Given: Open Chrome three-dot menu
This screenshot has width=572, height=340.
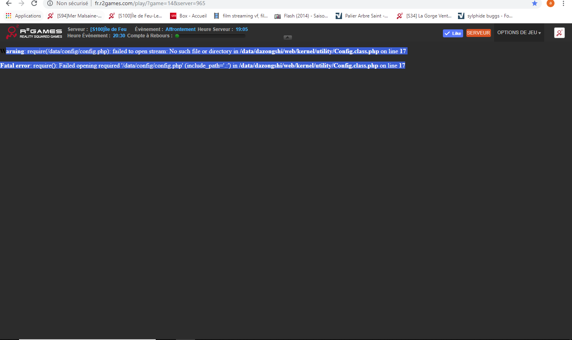Looking at the screenshot, I should point(563,4).
